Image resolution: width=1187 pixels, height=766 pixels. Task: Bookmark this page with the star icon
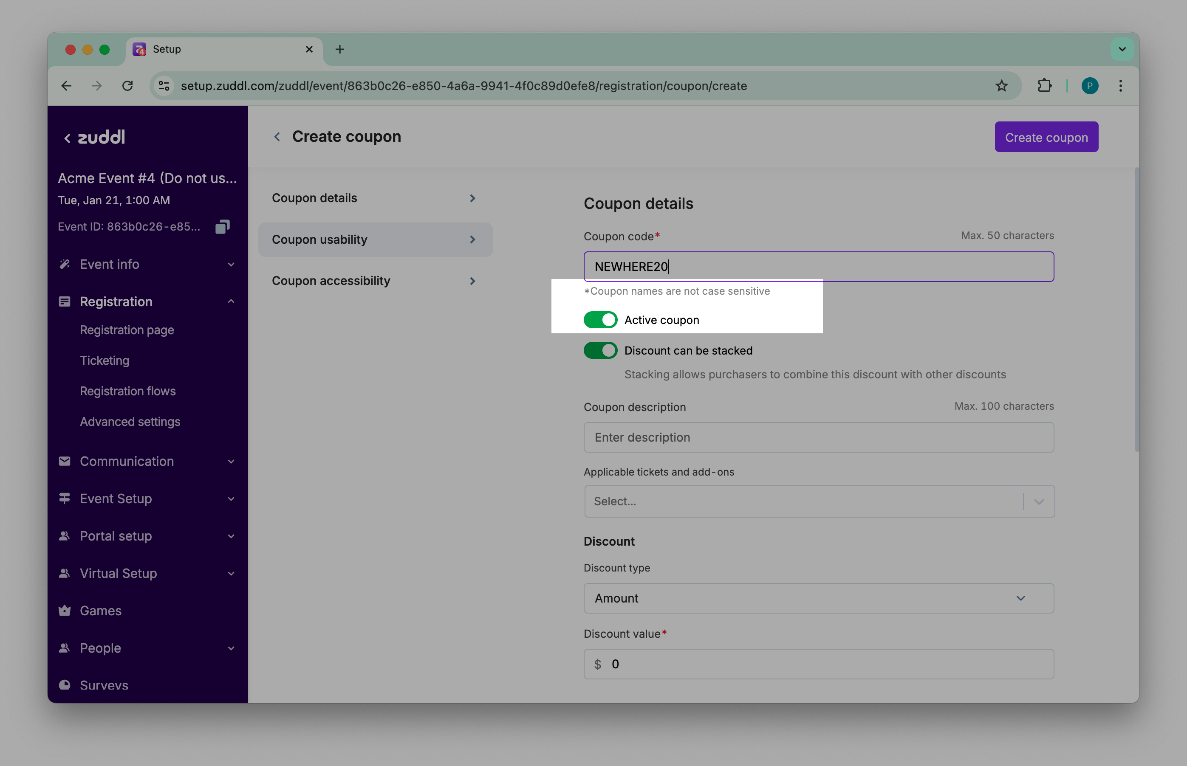pos(1001,85)
